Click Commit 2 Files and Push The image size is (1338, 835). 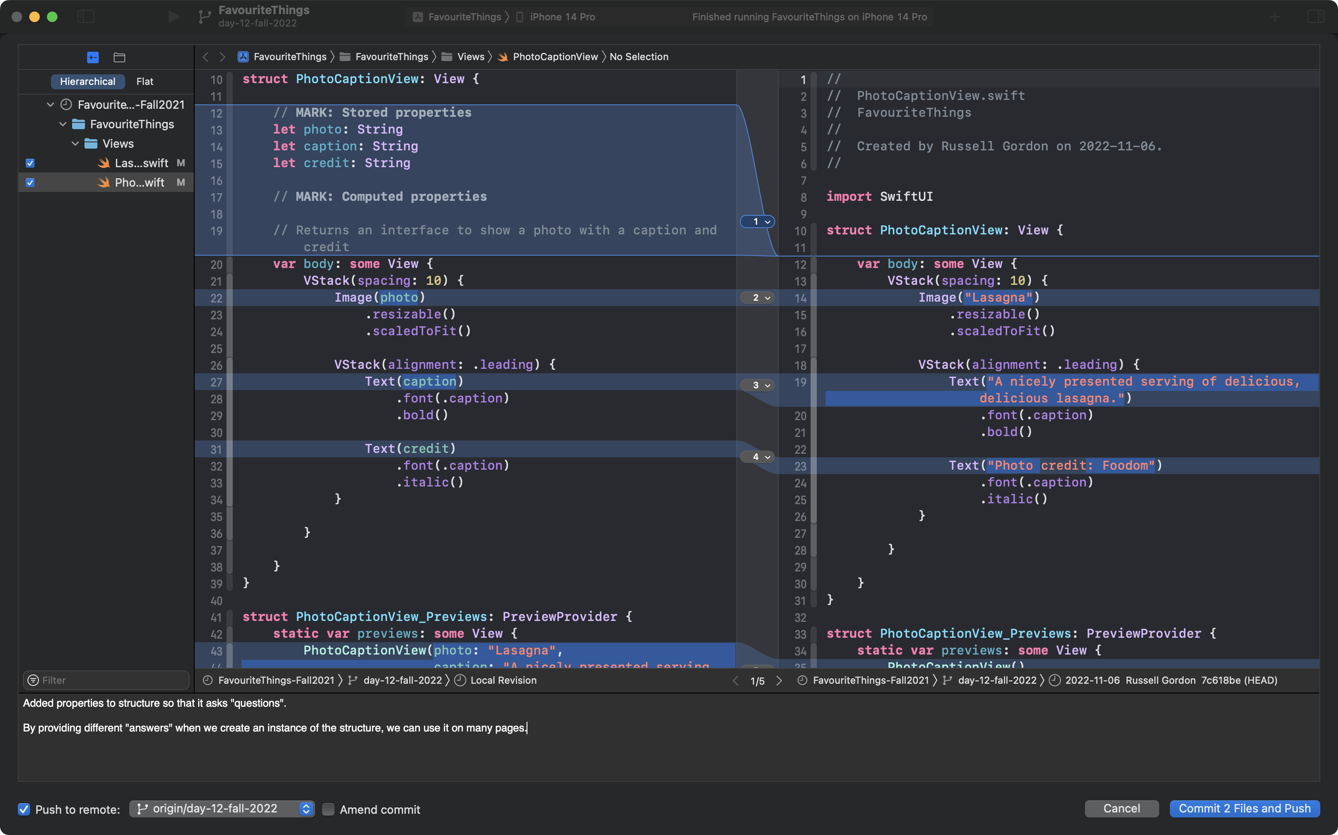[1244, 809]
